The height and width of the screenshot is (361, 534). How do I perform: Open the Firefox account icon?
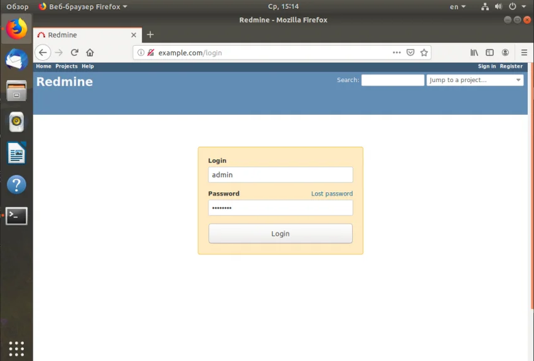click(x=505, y=53)
